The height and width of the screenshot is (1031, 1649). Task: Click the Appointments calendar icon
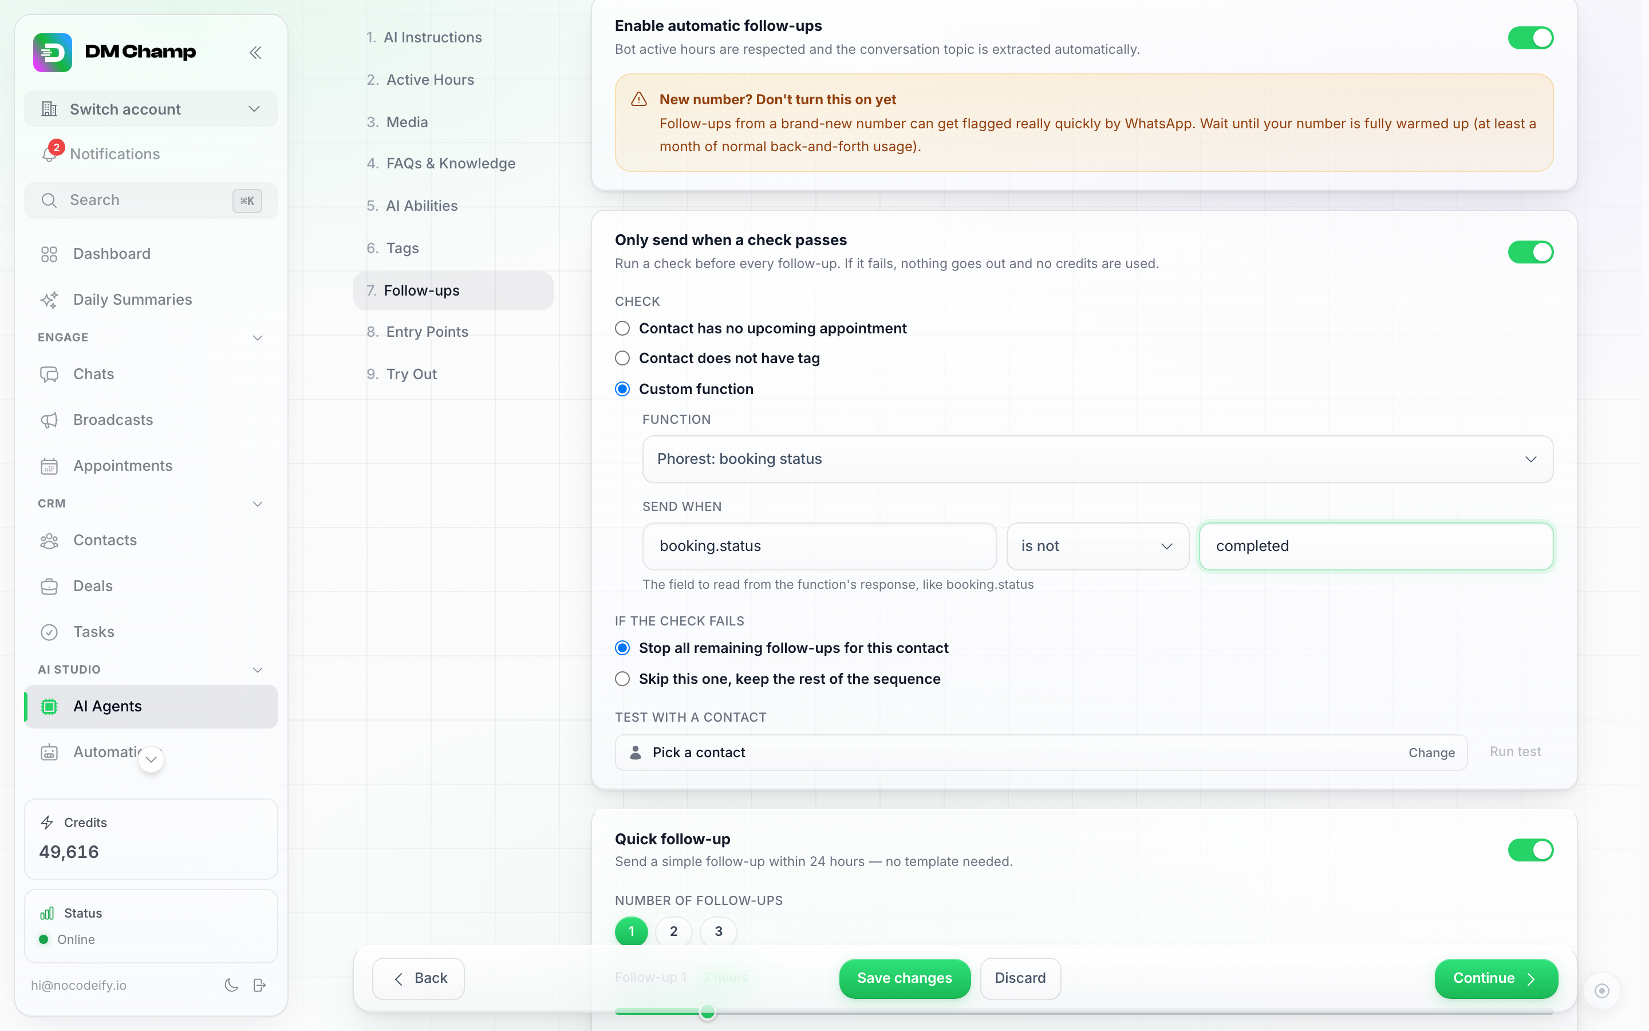point(49,466)
